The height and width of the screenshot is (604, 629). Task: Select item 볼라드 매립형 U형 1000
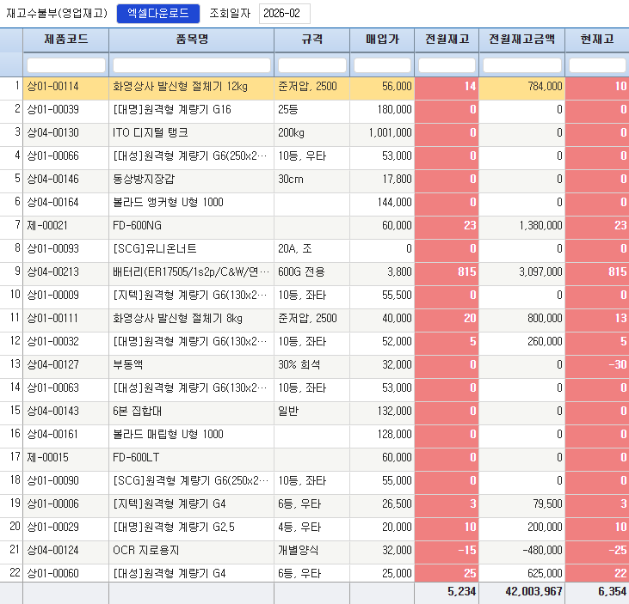pyautogui.click(x=168, y=435)
